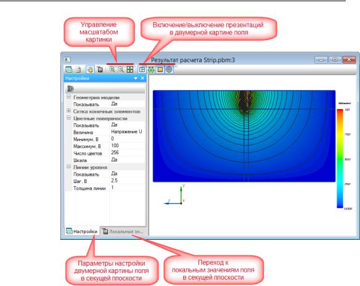Toggle the concentric contour lines presentation
Screen dimensions: 360x286
(x=169, y=69)
